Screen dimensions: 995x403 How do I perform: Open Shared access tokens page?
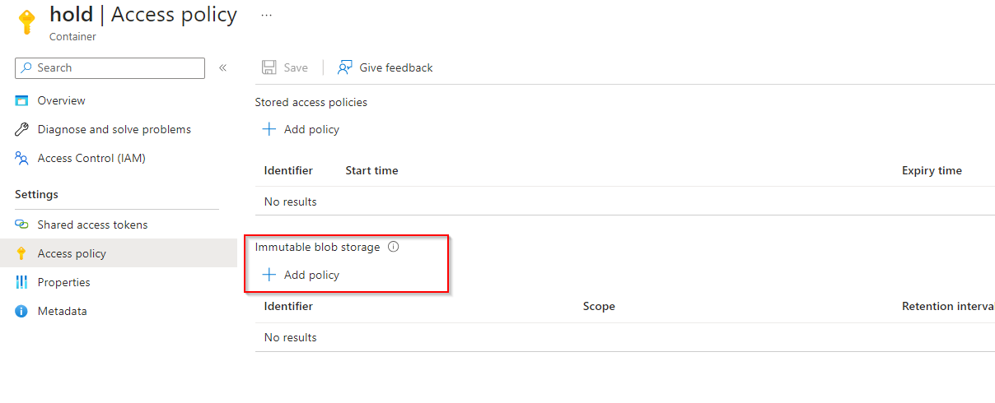click(x=92, y=225)
